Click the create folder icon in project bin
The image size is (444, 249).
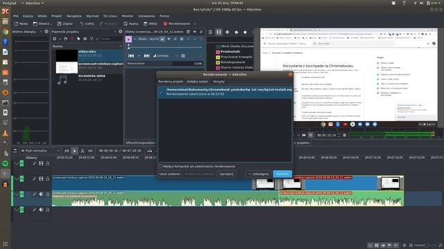coord(65,39)
